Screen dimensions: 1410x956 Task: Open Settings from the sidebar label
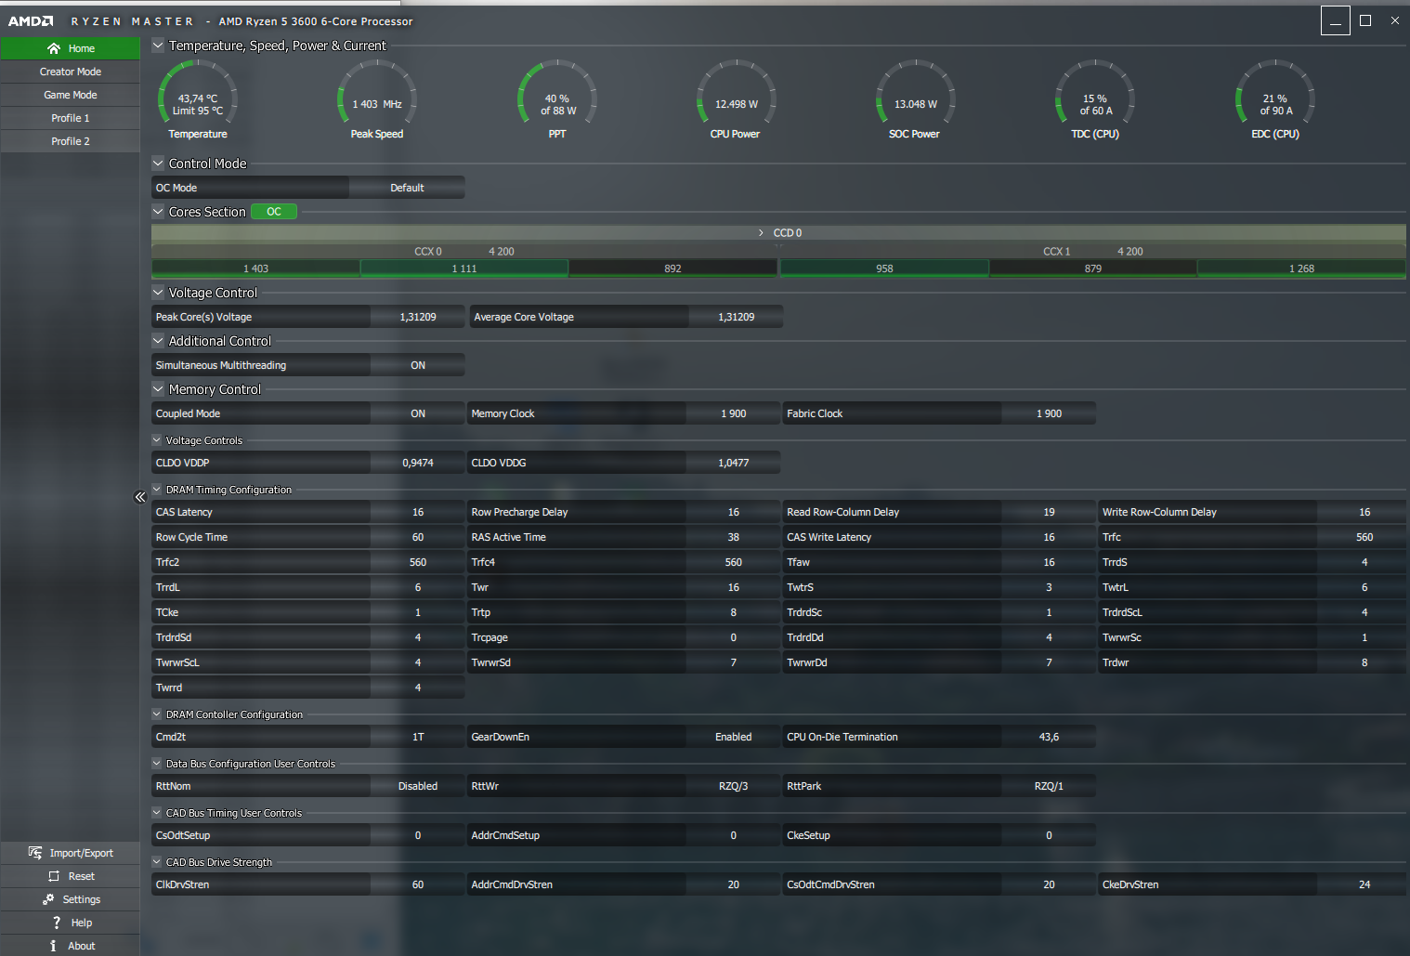tap(82, 899)
